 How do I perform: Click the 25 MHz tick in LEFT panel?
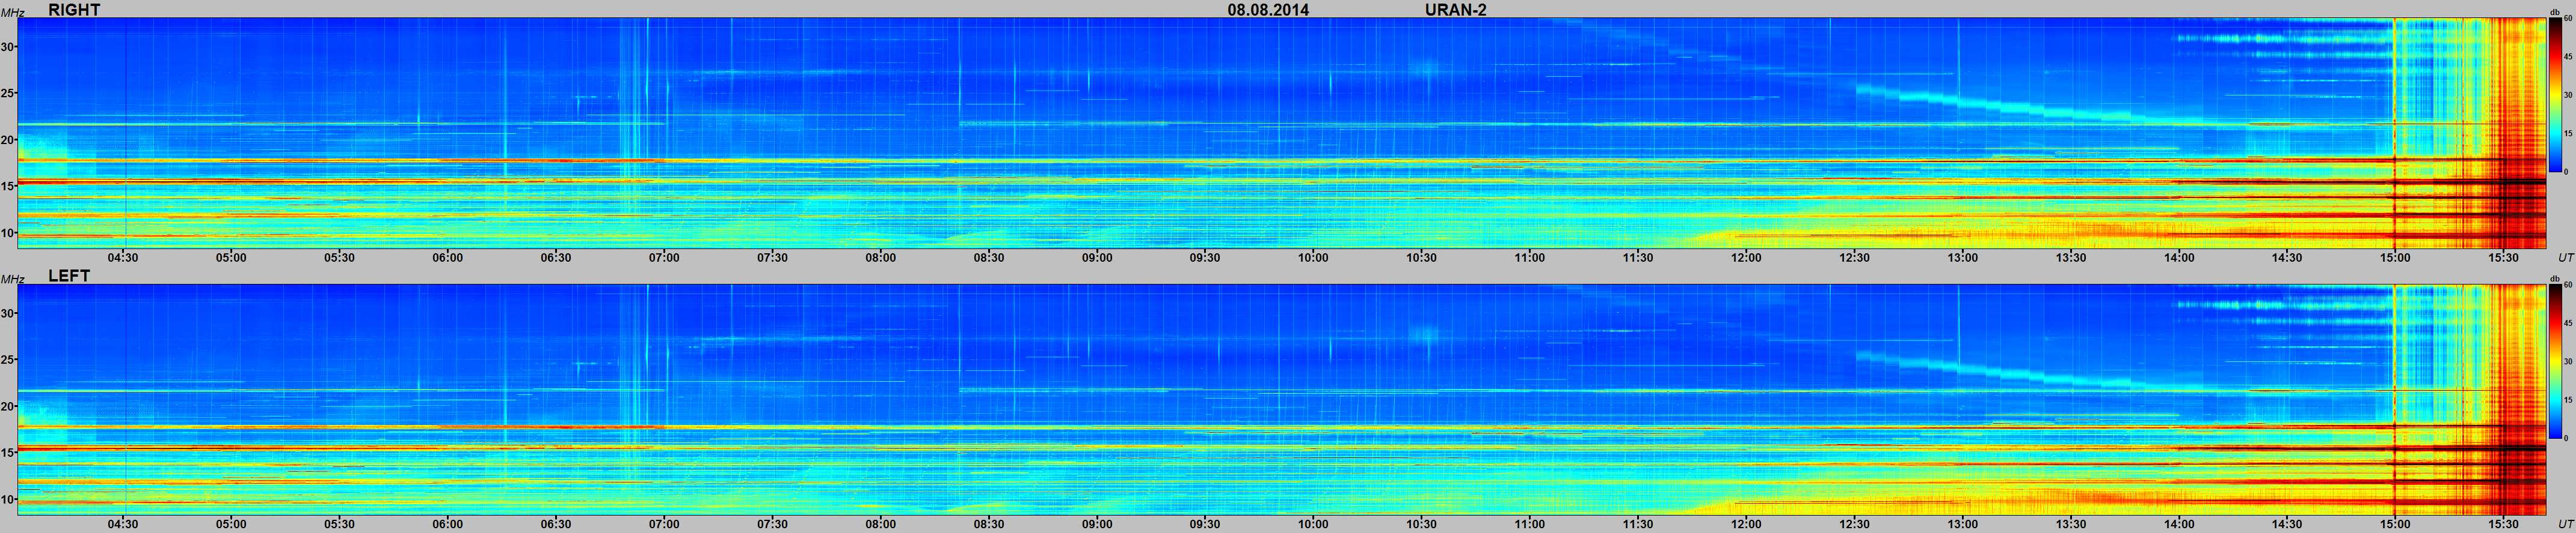coord(8,360)
